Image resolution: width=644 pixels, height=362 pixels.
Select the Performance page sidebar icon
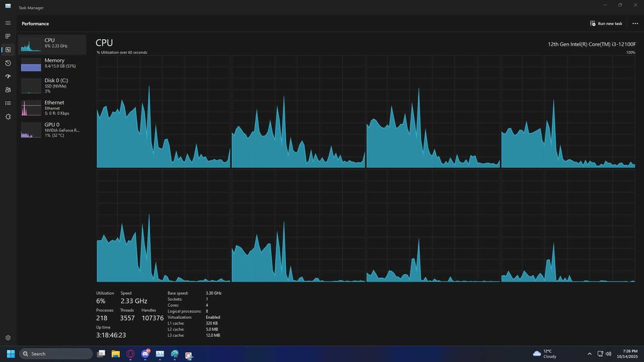(x=8, y=50)
